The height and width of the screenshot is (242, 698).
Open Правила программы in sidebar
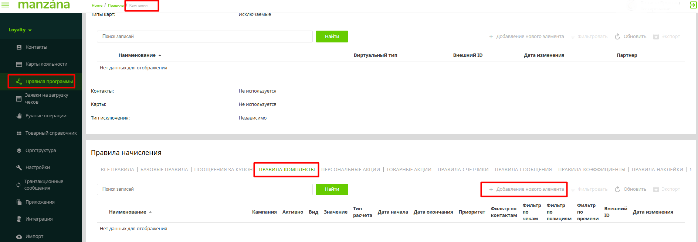click(49, 82)
